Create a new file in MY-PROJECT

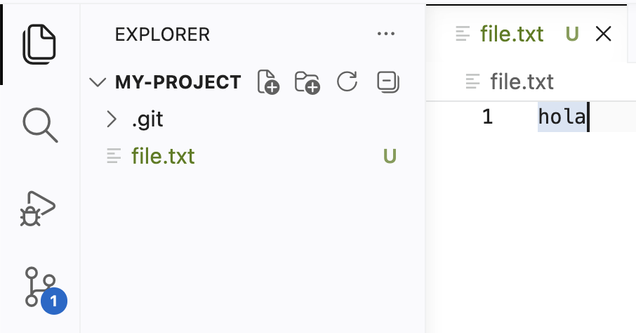pyautogui.click(x=268, y=82)
